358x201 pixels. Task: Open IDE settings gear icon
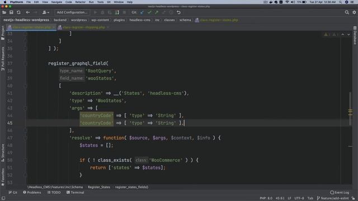tap(354, 12)
